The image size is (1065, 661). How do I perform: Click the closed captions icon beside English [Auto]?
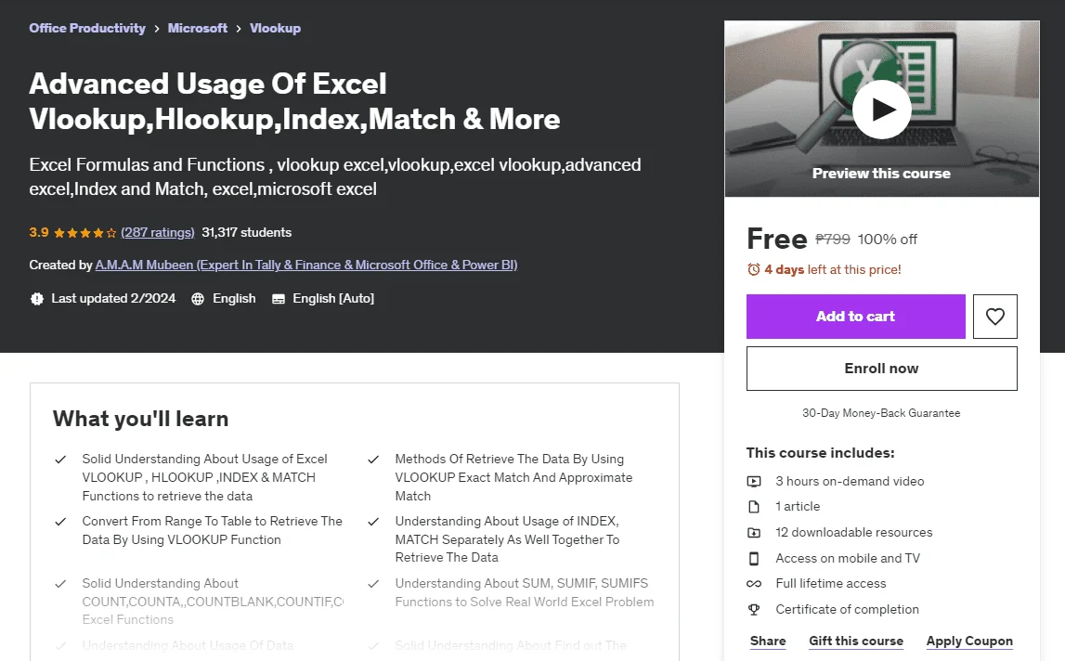[279, 299]
